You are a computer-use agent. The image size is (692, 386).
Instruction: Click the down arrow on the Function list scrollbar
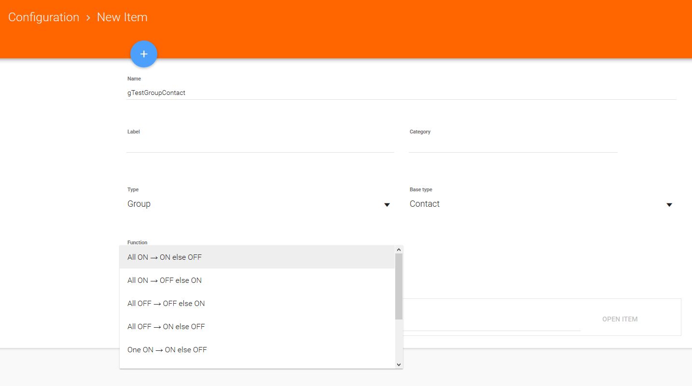coord(399,365)
